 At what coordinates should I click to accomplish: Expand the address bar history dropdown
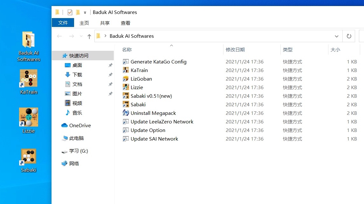coord(337,36)
